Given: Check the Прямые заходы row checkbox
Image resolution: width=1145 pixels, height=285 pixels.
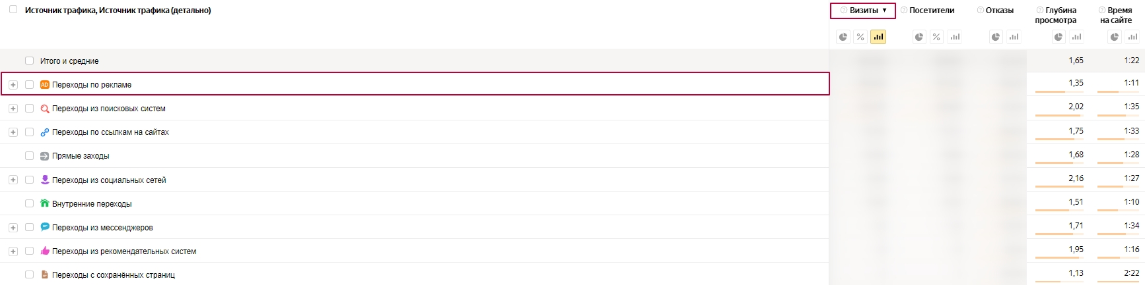Looking at the screenshot, I should click(x=29, y=156).
